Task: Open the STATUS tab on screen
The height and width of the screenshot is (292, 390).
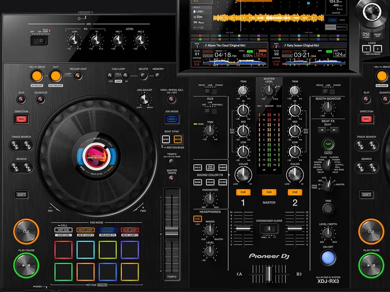Action: (331, 27)
